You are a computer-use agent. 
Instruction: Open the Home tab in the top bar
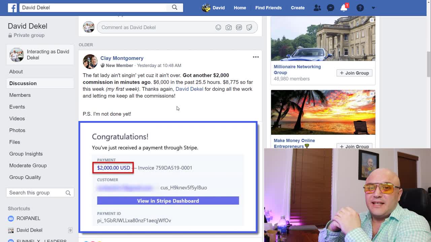click(240, 8)
